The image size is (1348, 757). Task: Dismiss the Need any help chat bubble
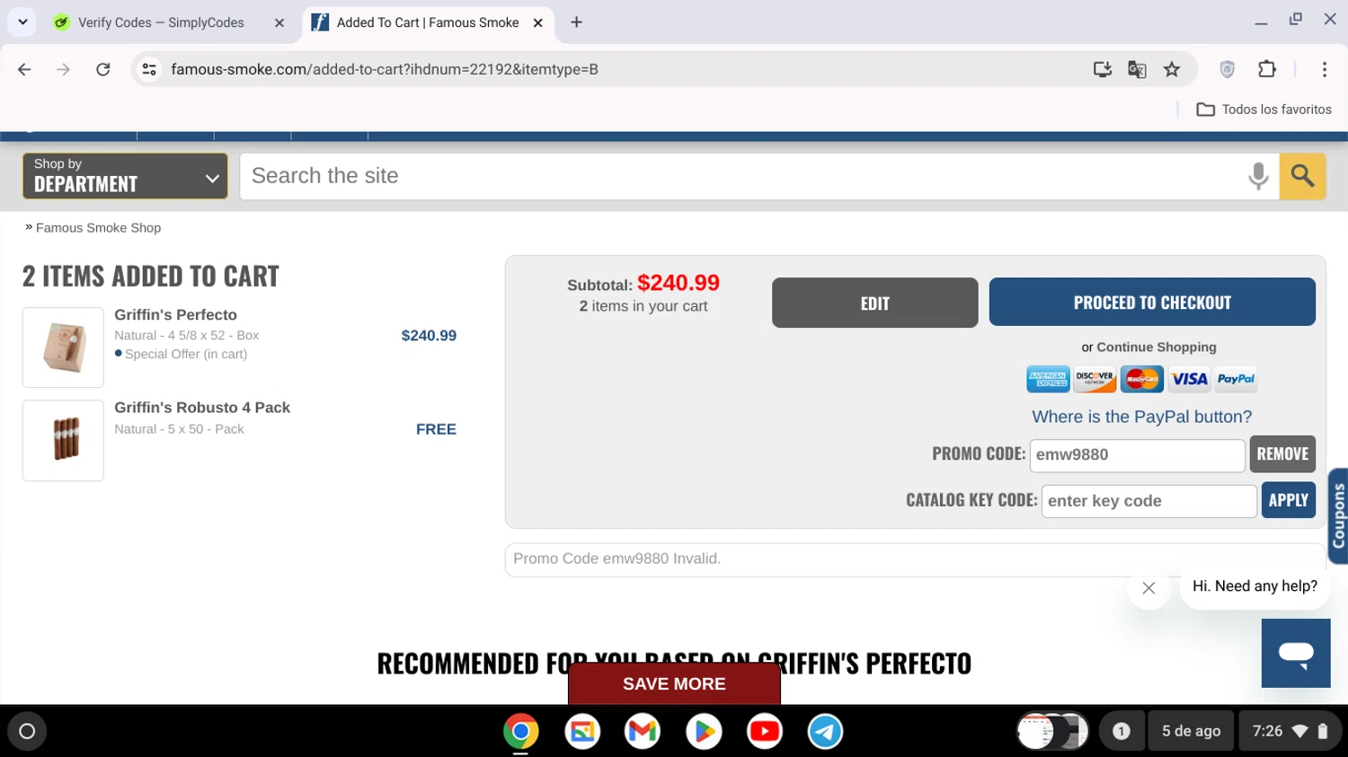tap(1148, 588)
